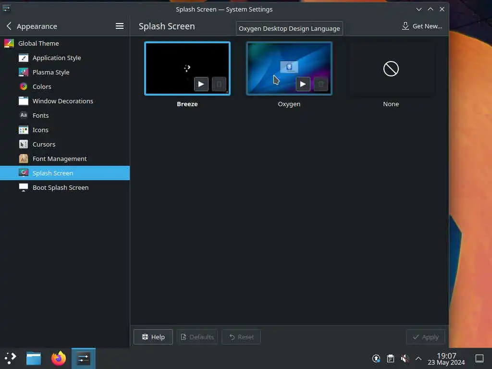The height and width of the screenshot is (369, 492).
Task: Open the updates tray icon
Action: point(376,358)
